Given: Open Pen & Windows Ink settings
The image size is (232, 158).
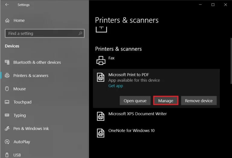Looking at the screenshot, I should (x=31, y=129).
